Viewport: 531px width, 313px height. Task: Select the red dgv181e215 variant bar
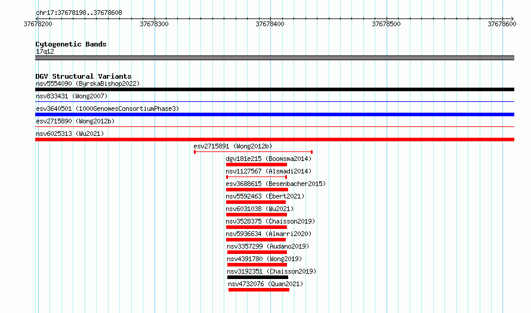click(257, 165)
